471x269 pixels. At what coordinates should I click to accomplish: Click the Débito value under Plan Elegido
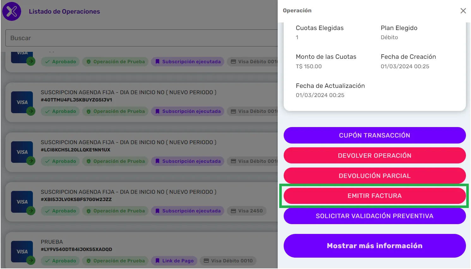(x=389, y=37)
